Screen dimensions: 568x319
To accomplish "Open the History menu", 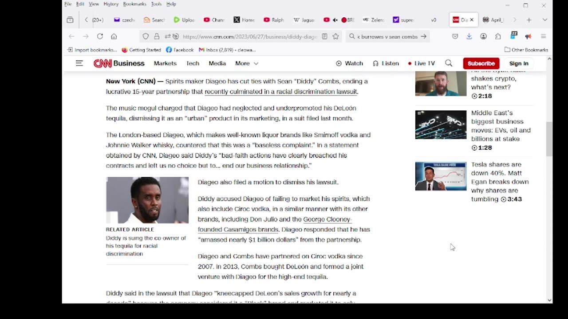I will click(x=111, y=4).
